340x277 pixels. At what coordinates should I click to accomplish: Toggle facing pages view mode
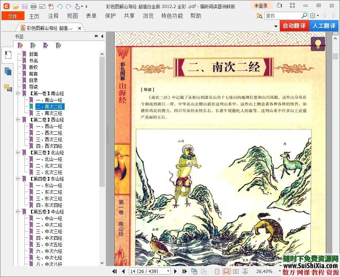[236, 272]
